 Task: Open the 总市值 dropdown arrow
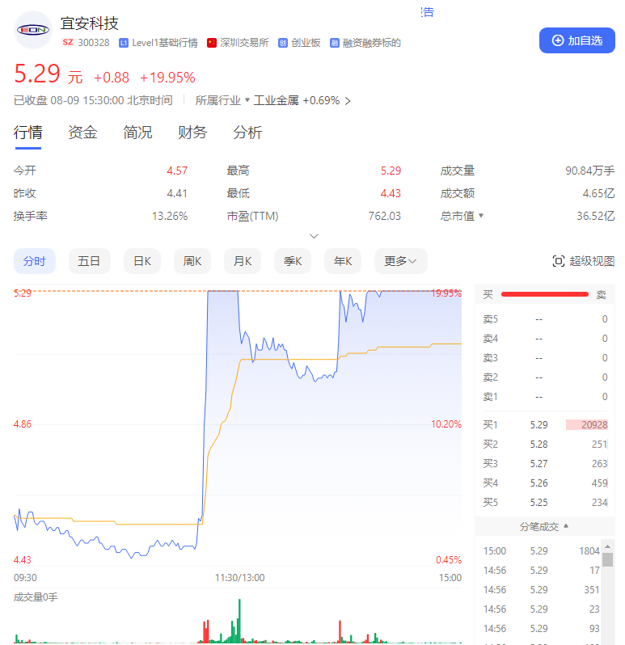[x=481, y=216]
